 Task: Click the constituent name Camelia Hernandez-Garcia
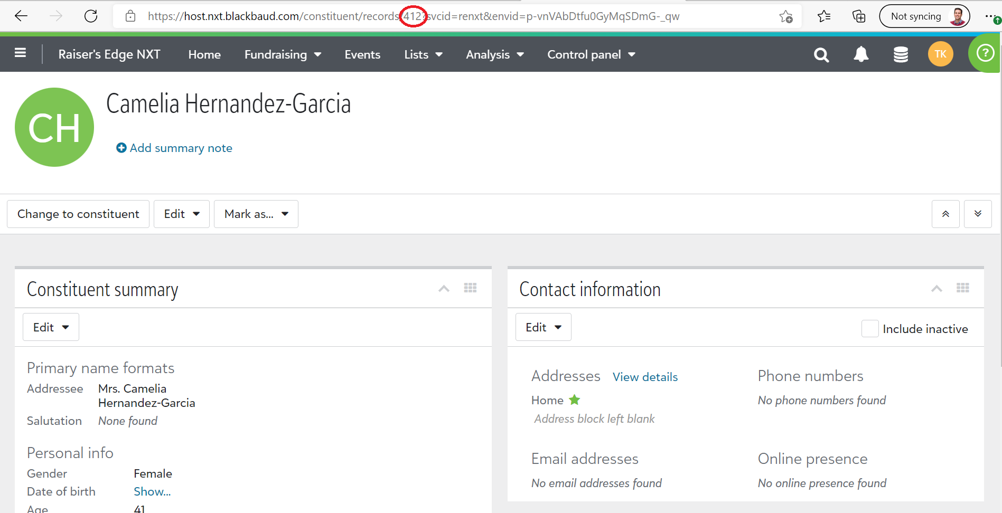pyautogui.click(x=229, y=103)
